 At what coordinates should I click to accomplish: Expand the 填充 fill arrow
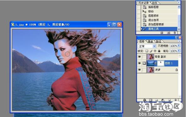pos(179,51)
